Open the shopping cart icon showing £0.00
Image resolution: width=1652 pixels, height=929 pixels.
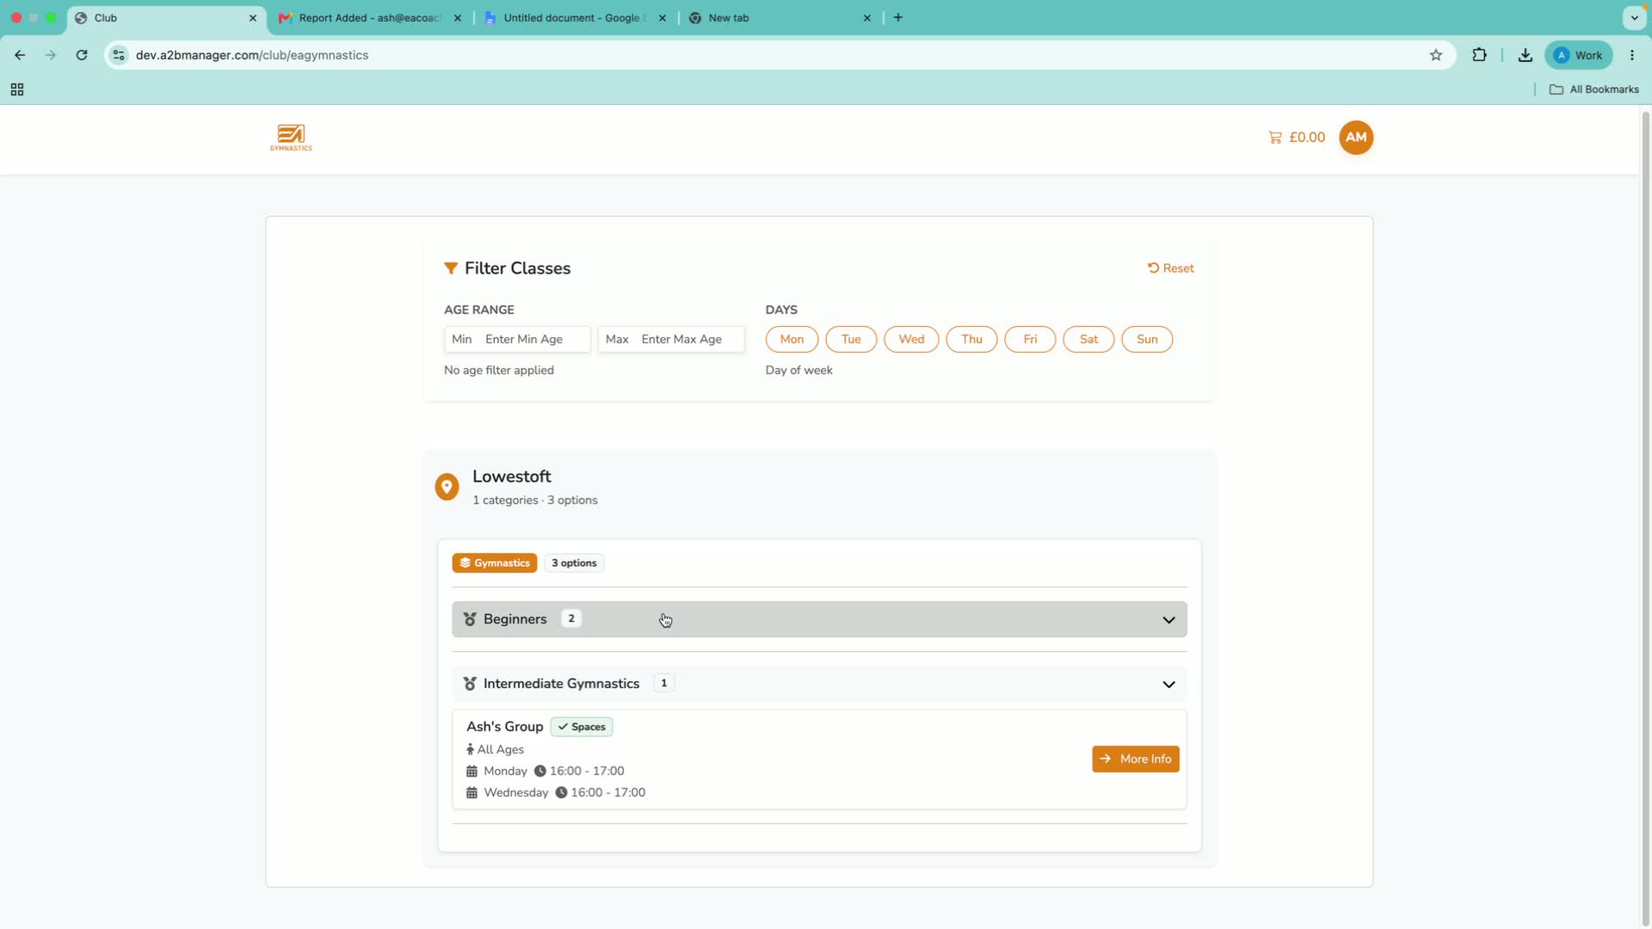(x=1275, y=138)
